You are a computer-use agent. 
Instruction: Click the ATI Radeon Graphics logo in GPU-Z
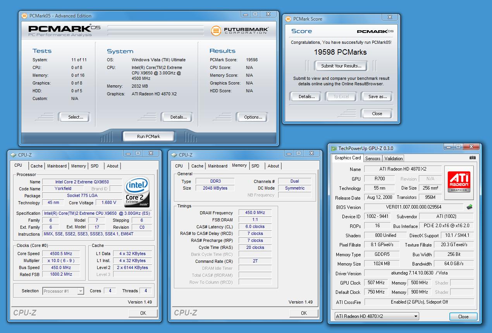coord(459,182)
